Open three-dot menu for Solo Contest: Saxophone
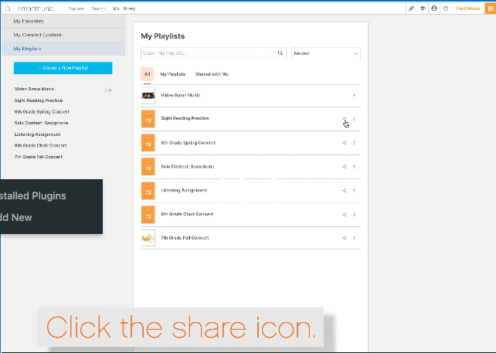The image size is (496, 353). click(354, 167)
